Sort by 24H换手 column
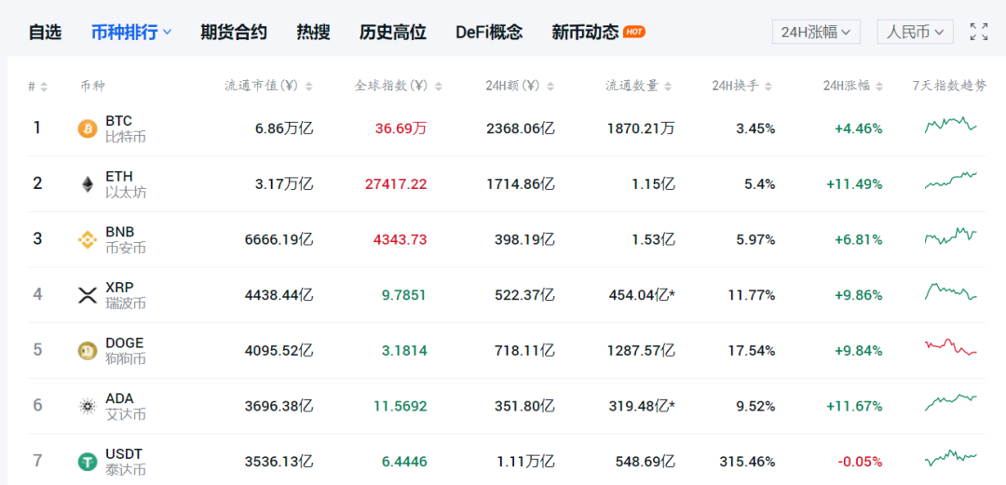The height and width of the screenshot is (485, 1006). pos(768,87)
